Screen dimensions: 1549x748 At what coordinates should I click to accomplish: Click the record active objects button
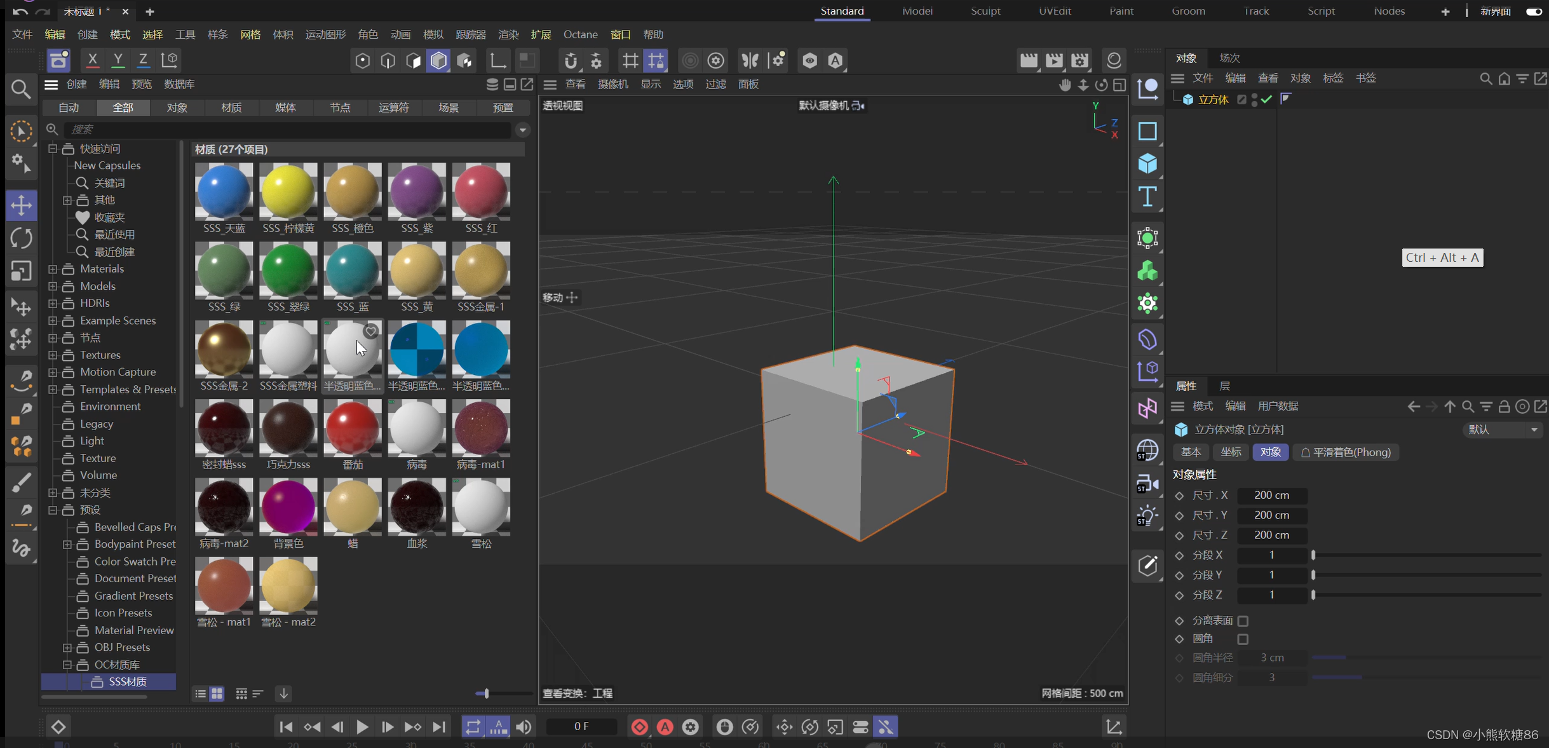(x=640, y=727)
